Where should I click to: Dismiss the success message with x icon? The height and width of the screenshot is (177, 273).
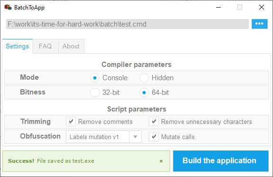point(161,161)
